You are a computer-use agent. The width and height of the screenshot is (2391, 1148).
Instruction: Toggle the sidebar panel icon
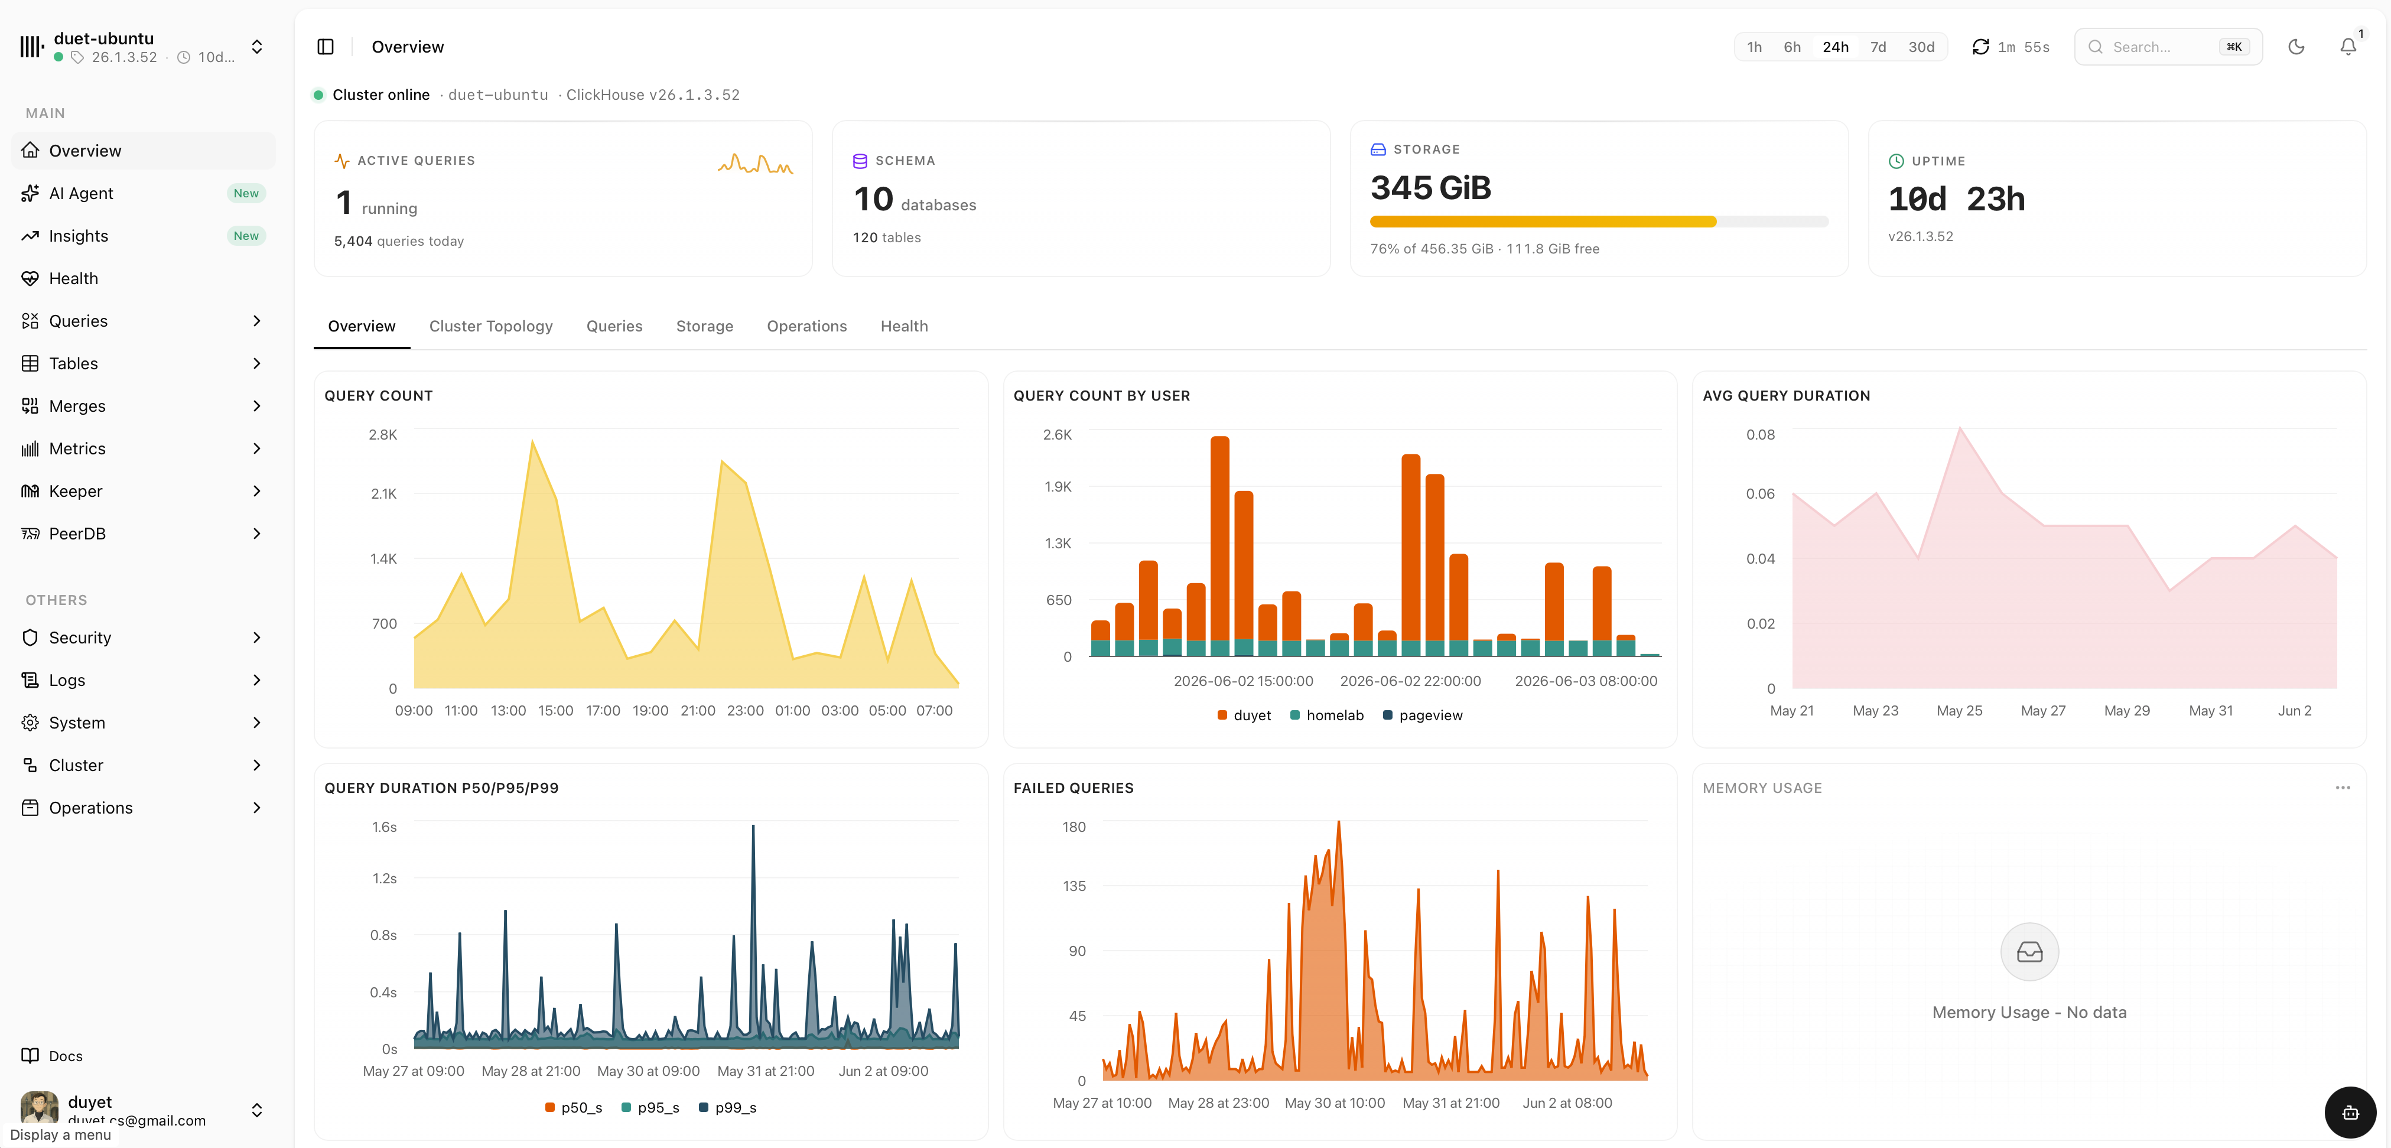[325, 47]
